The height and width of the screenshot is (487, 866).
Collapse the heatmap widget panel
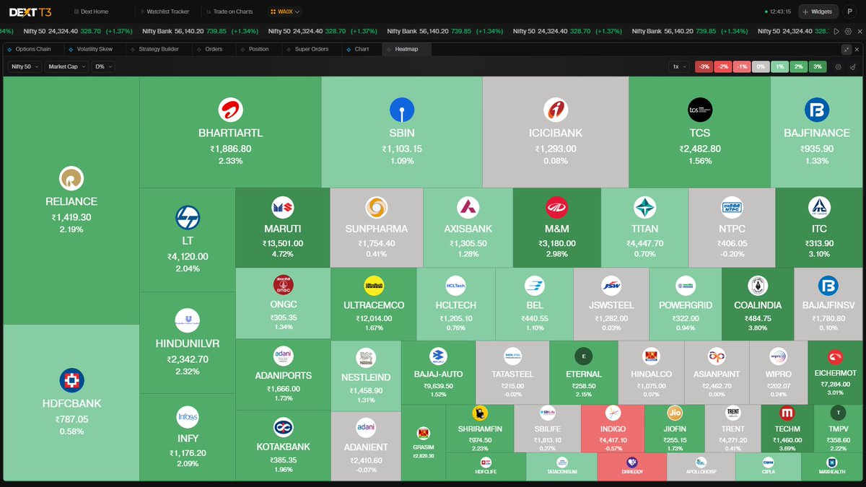[x=846, y=49]
